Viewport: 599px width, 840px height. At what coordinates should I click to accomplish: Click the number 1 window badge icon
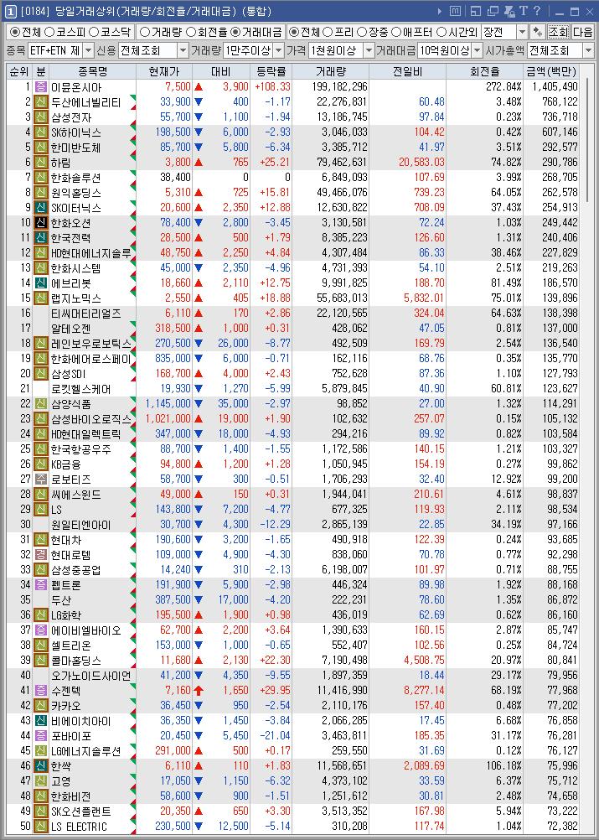11,11
